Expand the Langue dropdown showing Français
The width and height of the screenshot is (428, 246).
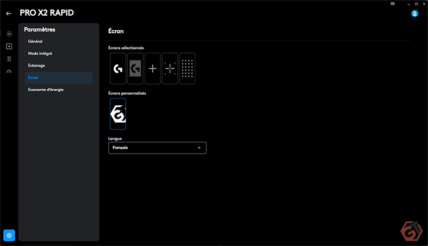[x=157, y=148]
